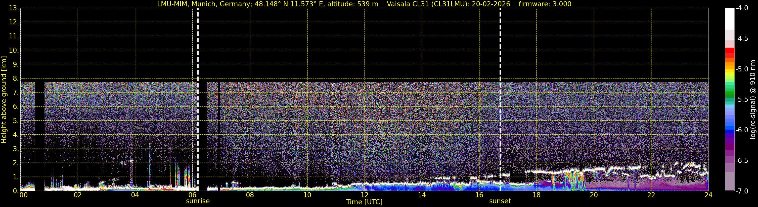The width and height of the screenshot is (758, 207).
Task: Click the 24 tick on the time axis
Action: [708, 195]
